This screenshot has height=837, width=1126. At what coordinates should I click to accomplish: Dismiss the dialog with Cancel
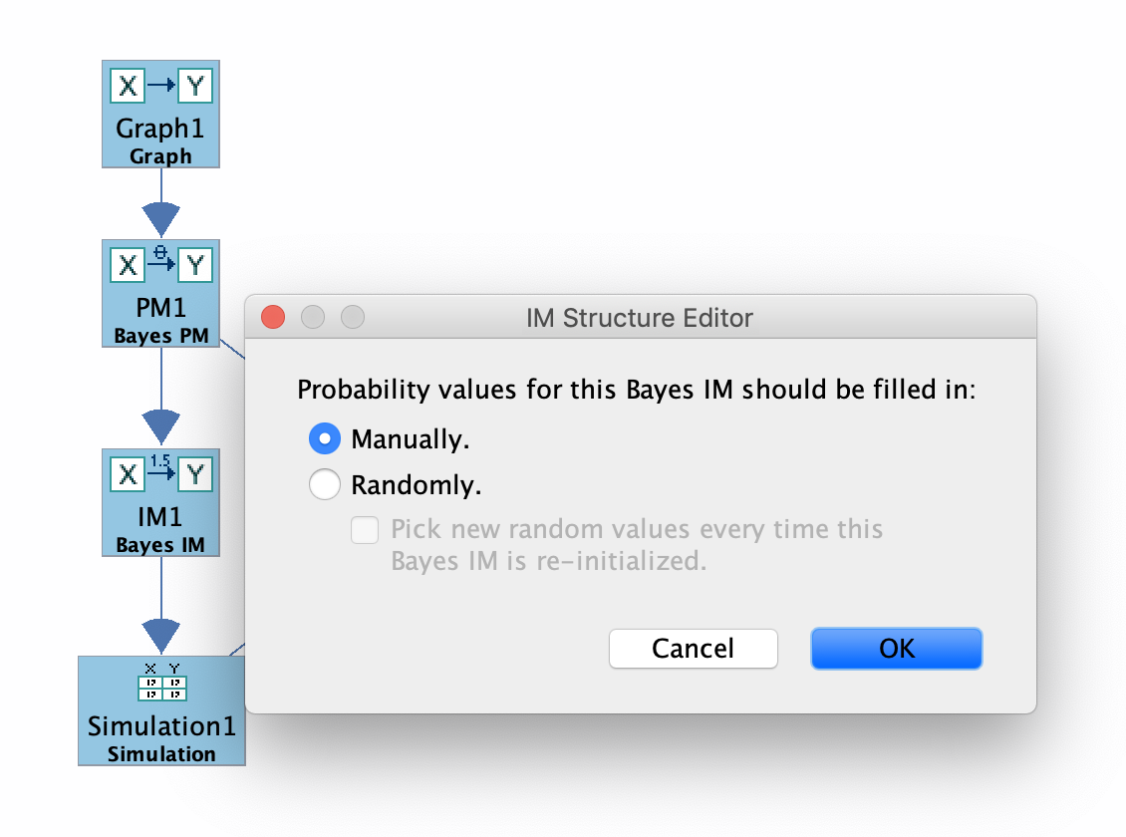point(693,648)
